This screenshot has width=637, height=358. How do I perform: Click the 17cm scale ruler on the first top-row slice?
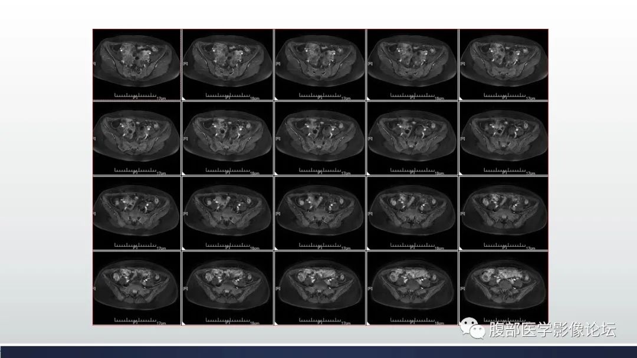click(x=136, y=95)
